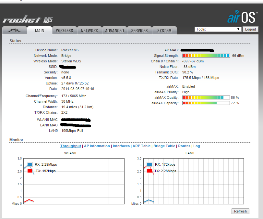Expand the Tools dropdown
Viewport: 263px width, 219px height.
coord(218,29)
